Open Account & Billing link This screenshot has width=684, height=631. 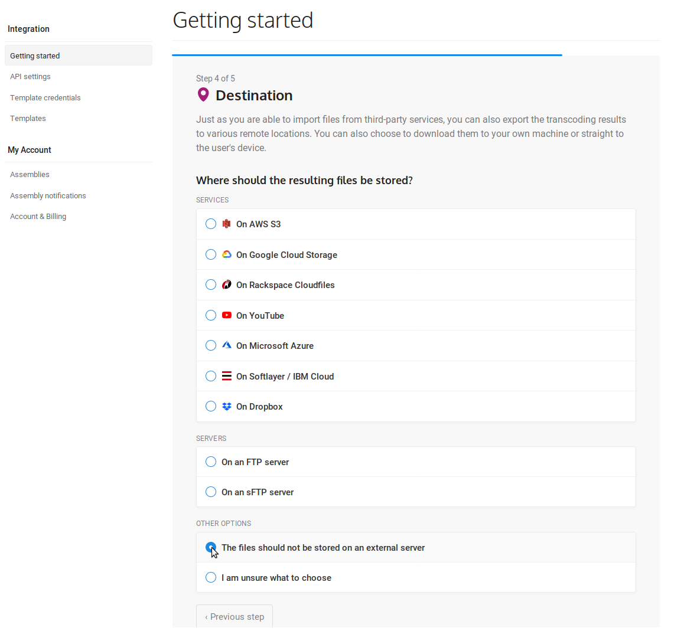(x=38, y=217)
